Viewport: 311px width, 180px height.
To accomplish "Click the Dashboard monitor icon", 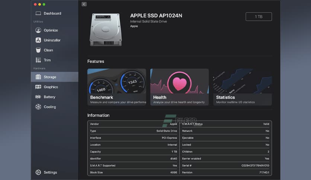I will [38, 13].
